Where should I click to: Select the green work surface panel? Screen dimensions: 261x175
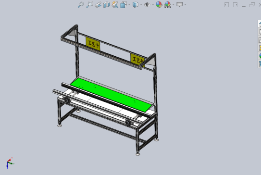coord(111,95)
